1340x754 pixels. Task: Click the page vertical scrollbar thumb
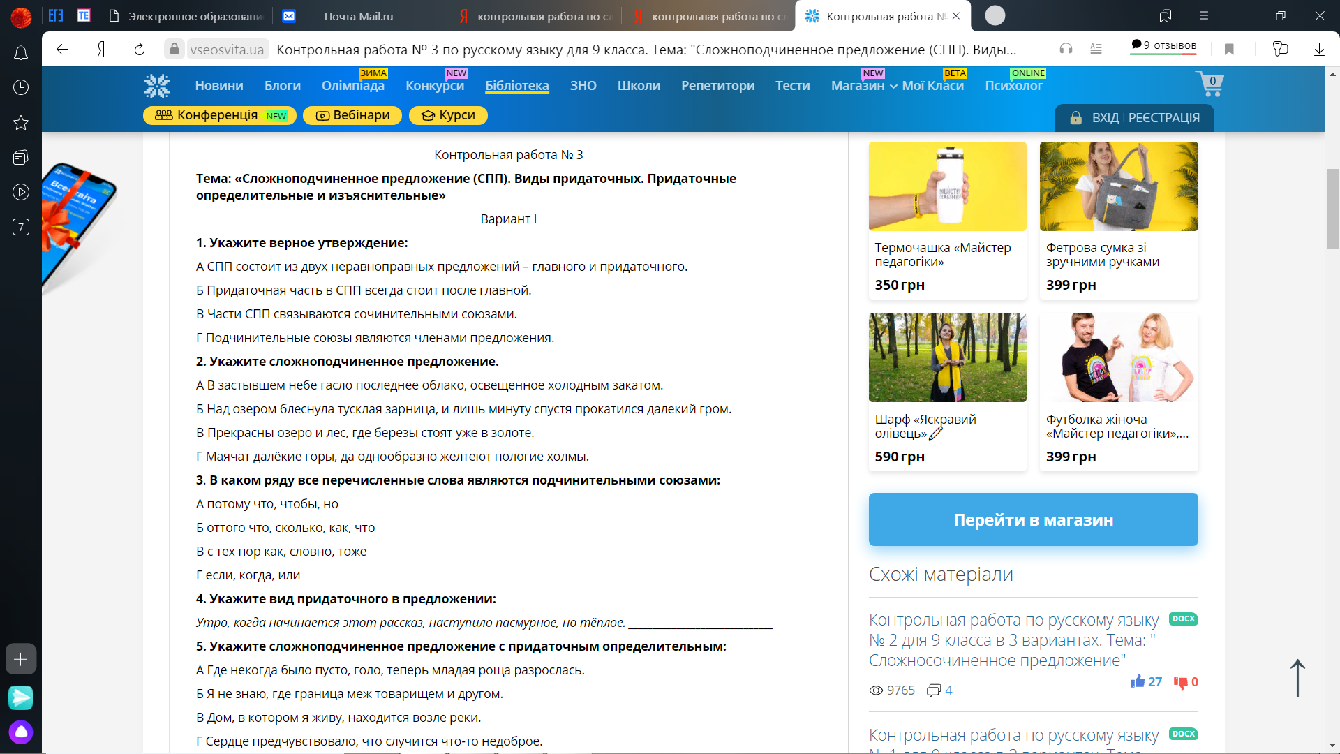coord(1332,208)
